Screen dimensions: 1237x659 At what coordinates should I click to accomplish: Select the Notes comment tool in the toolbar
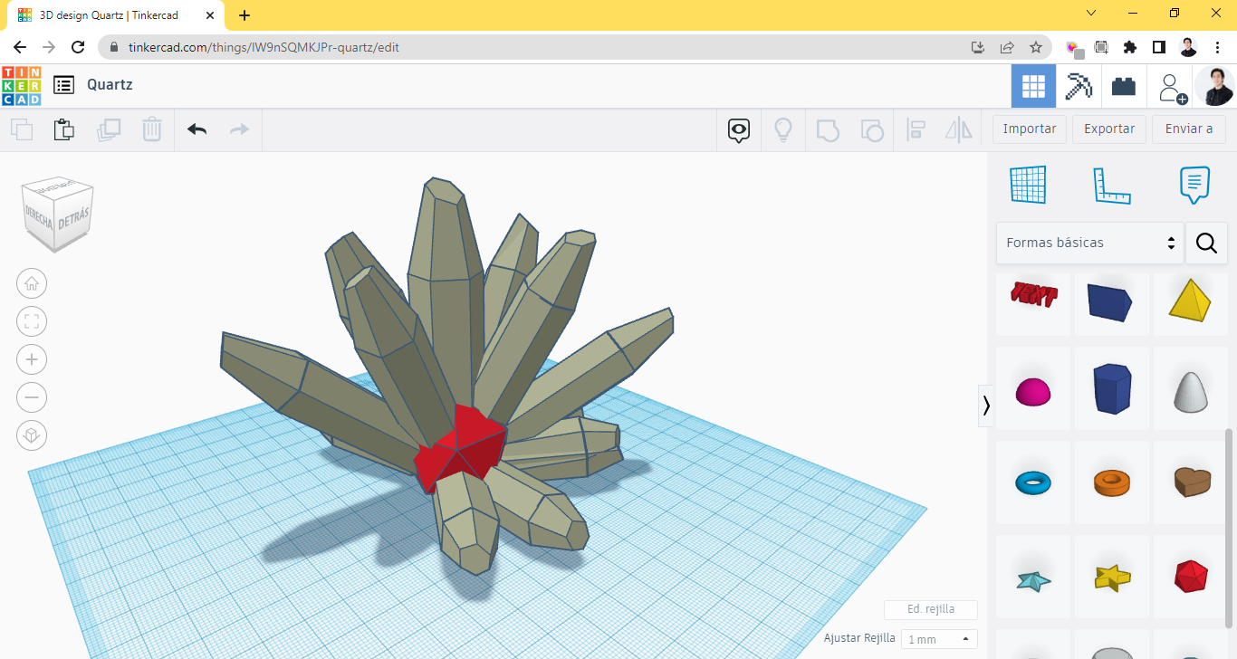coord(738,129)
